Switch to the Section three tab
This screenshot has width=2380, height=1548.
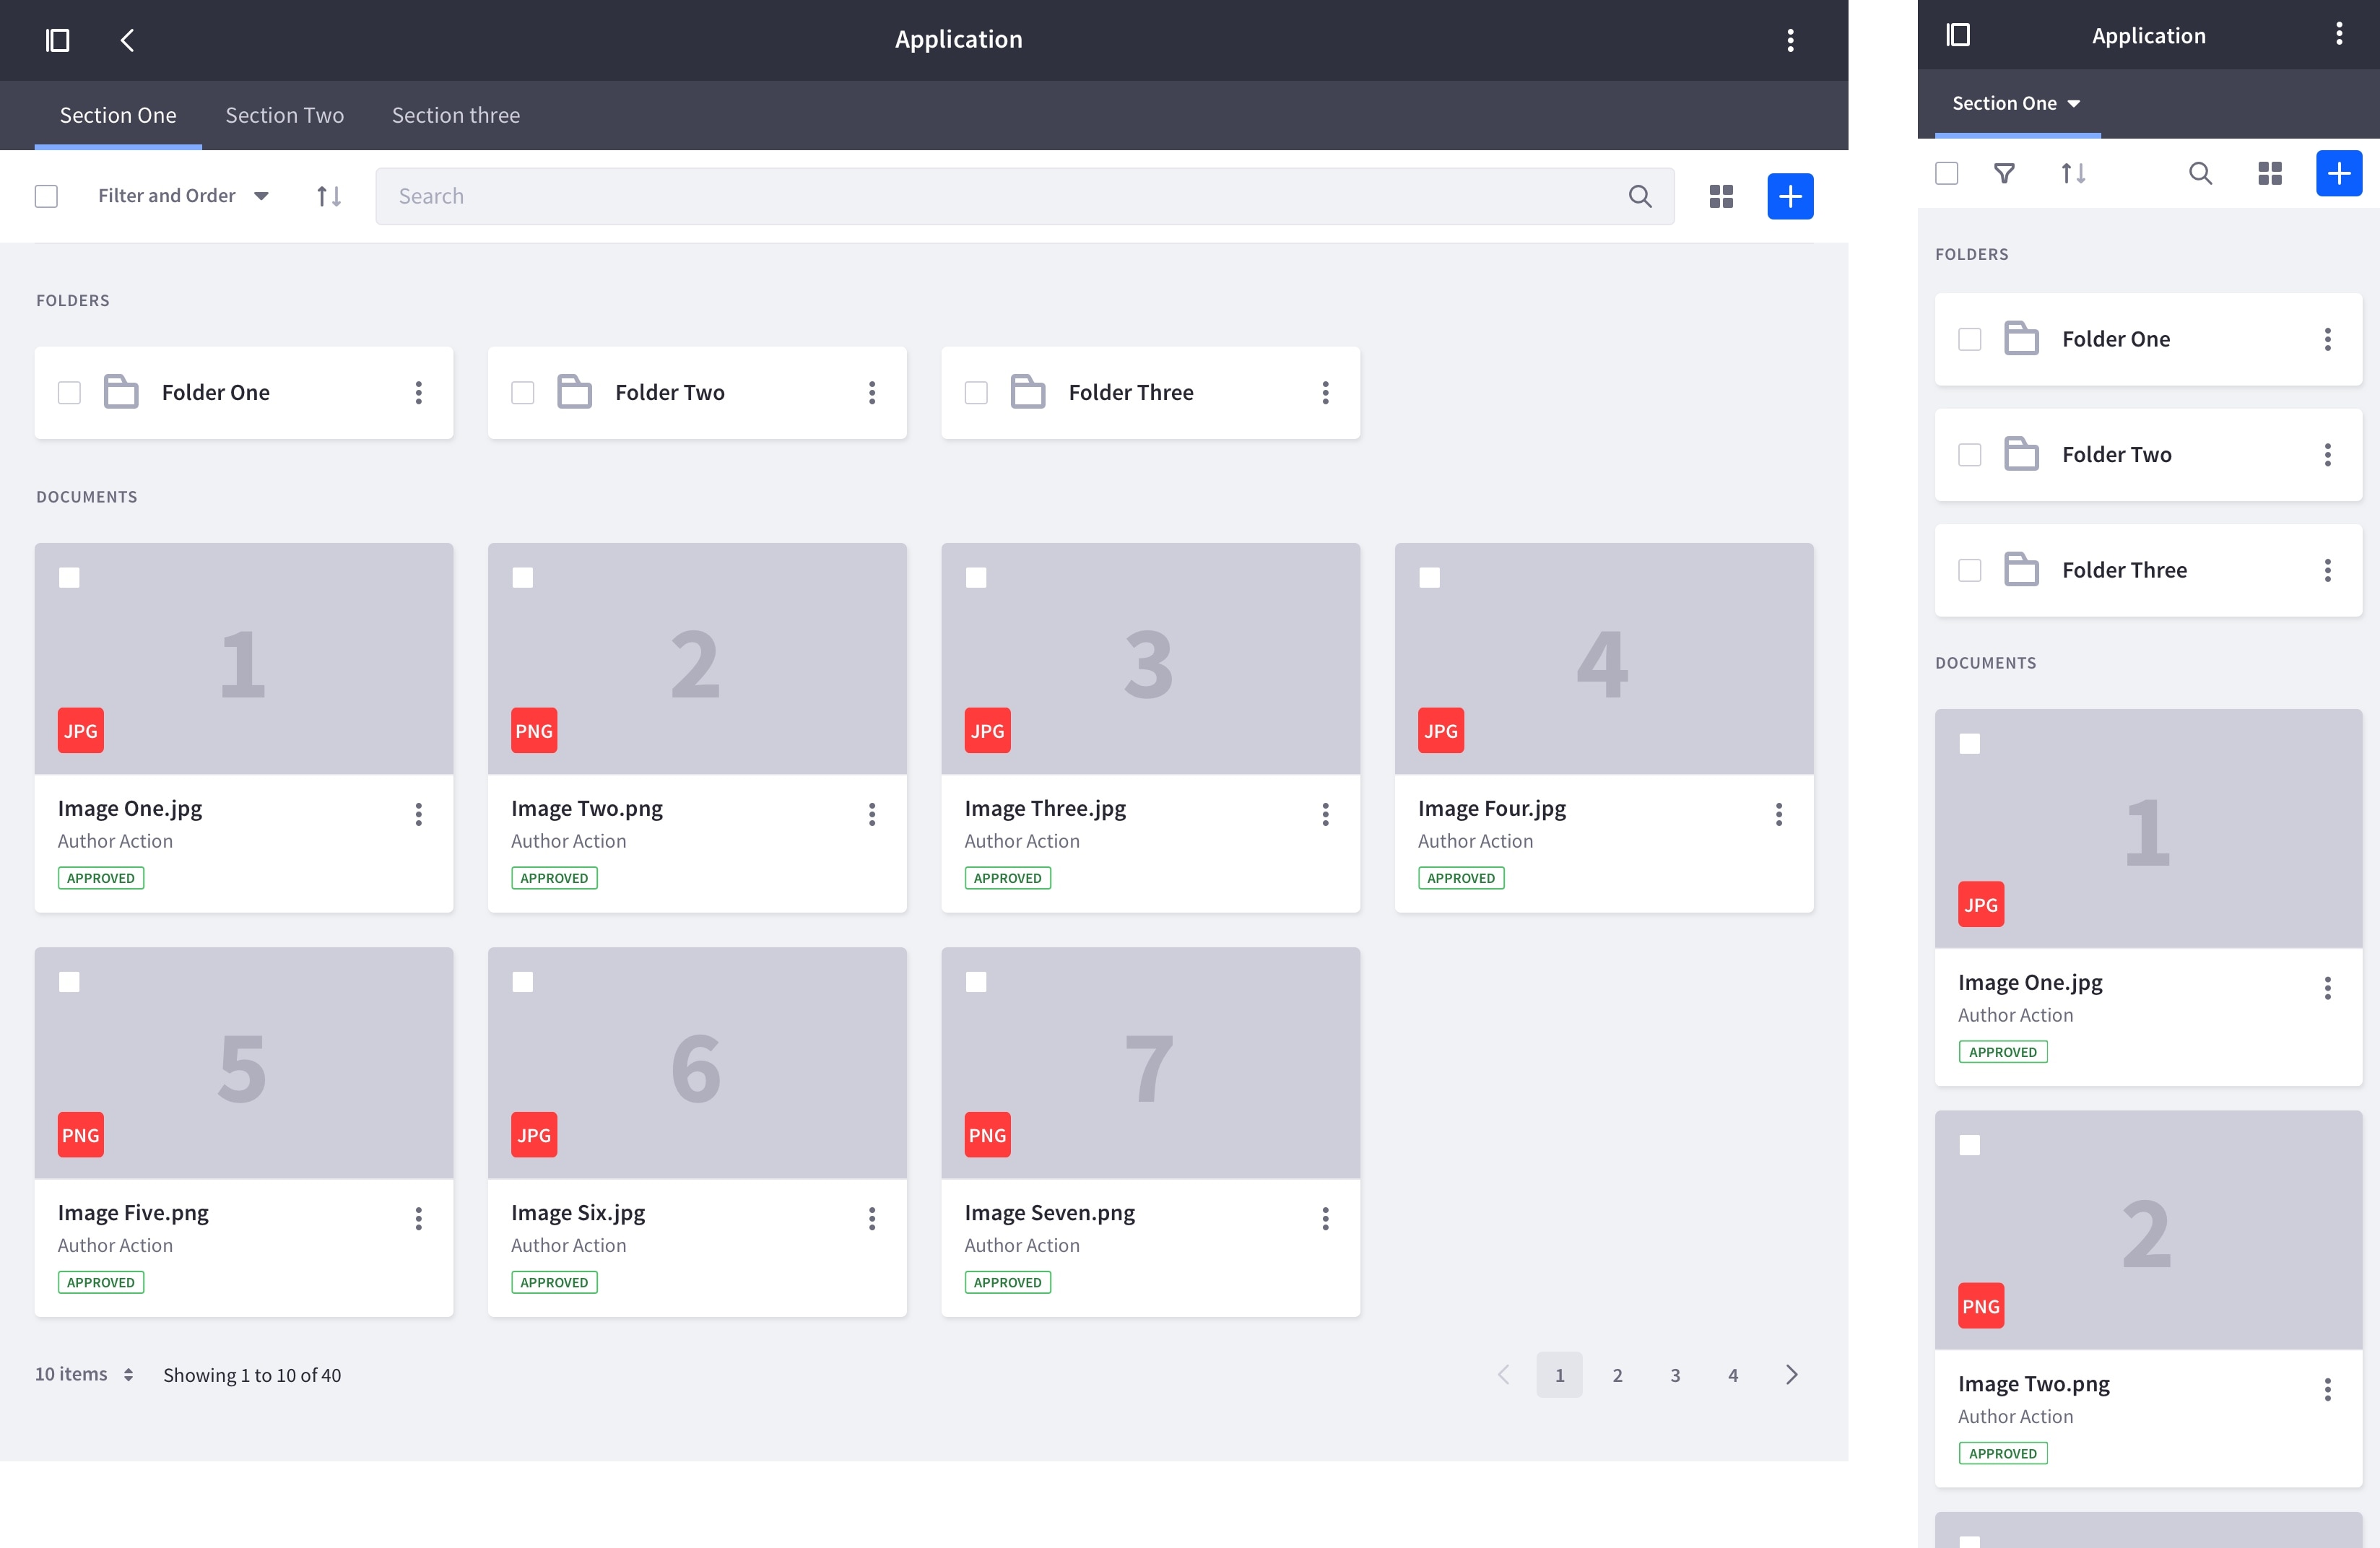tap(455, 115)
